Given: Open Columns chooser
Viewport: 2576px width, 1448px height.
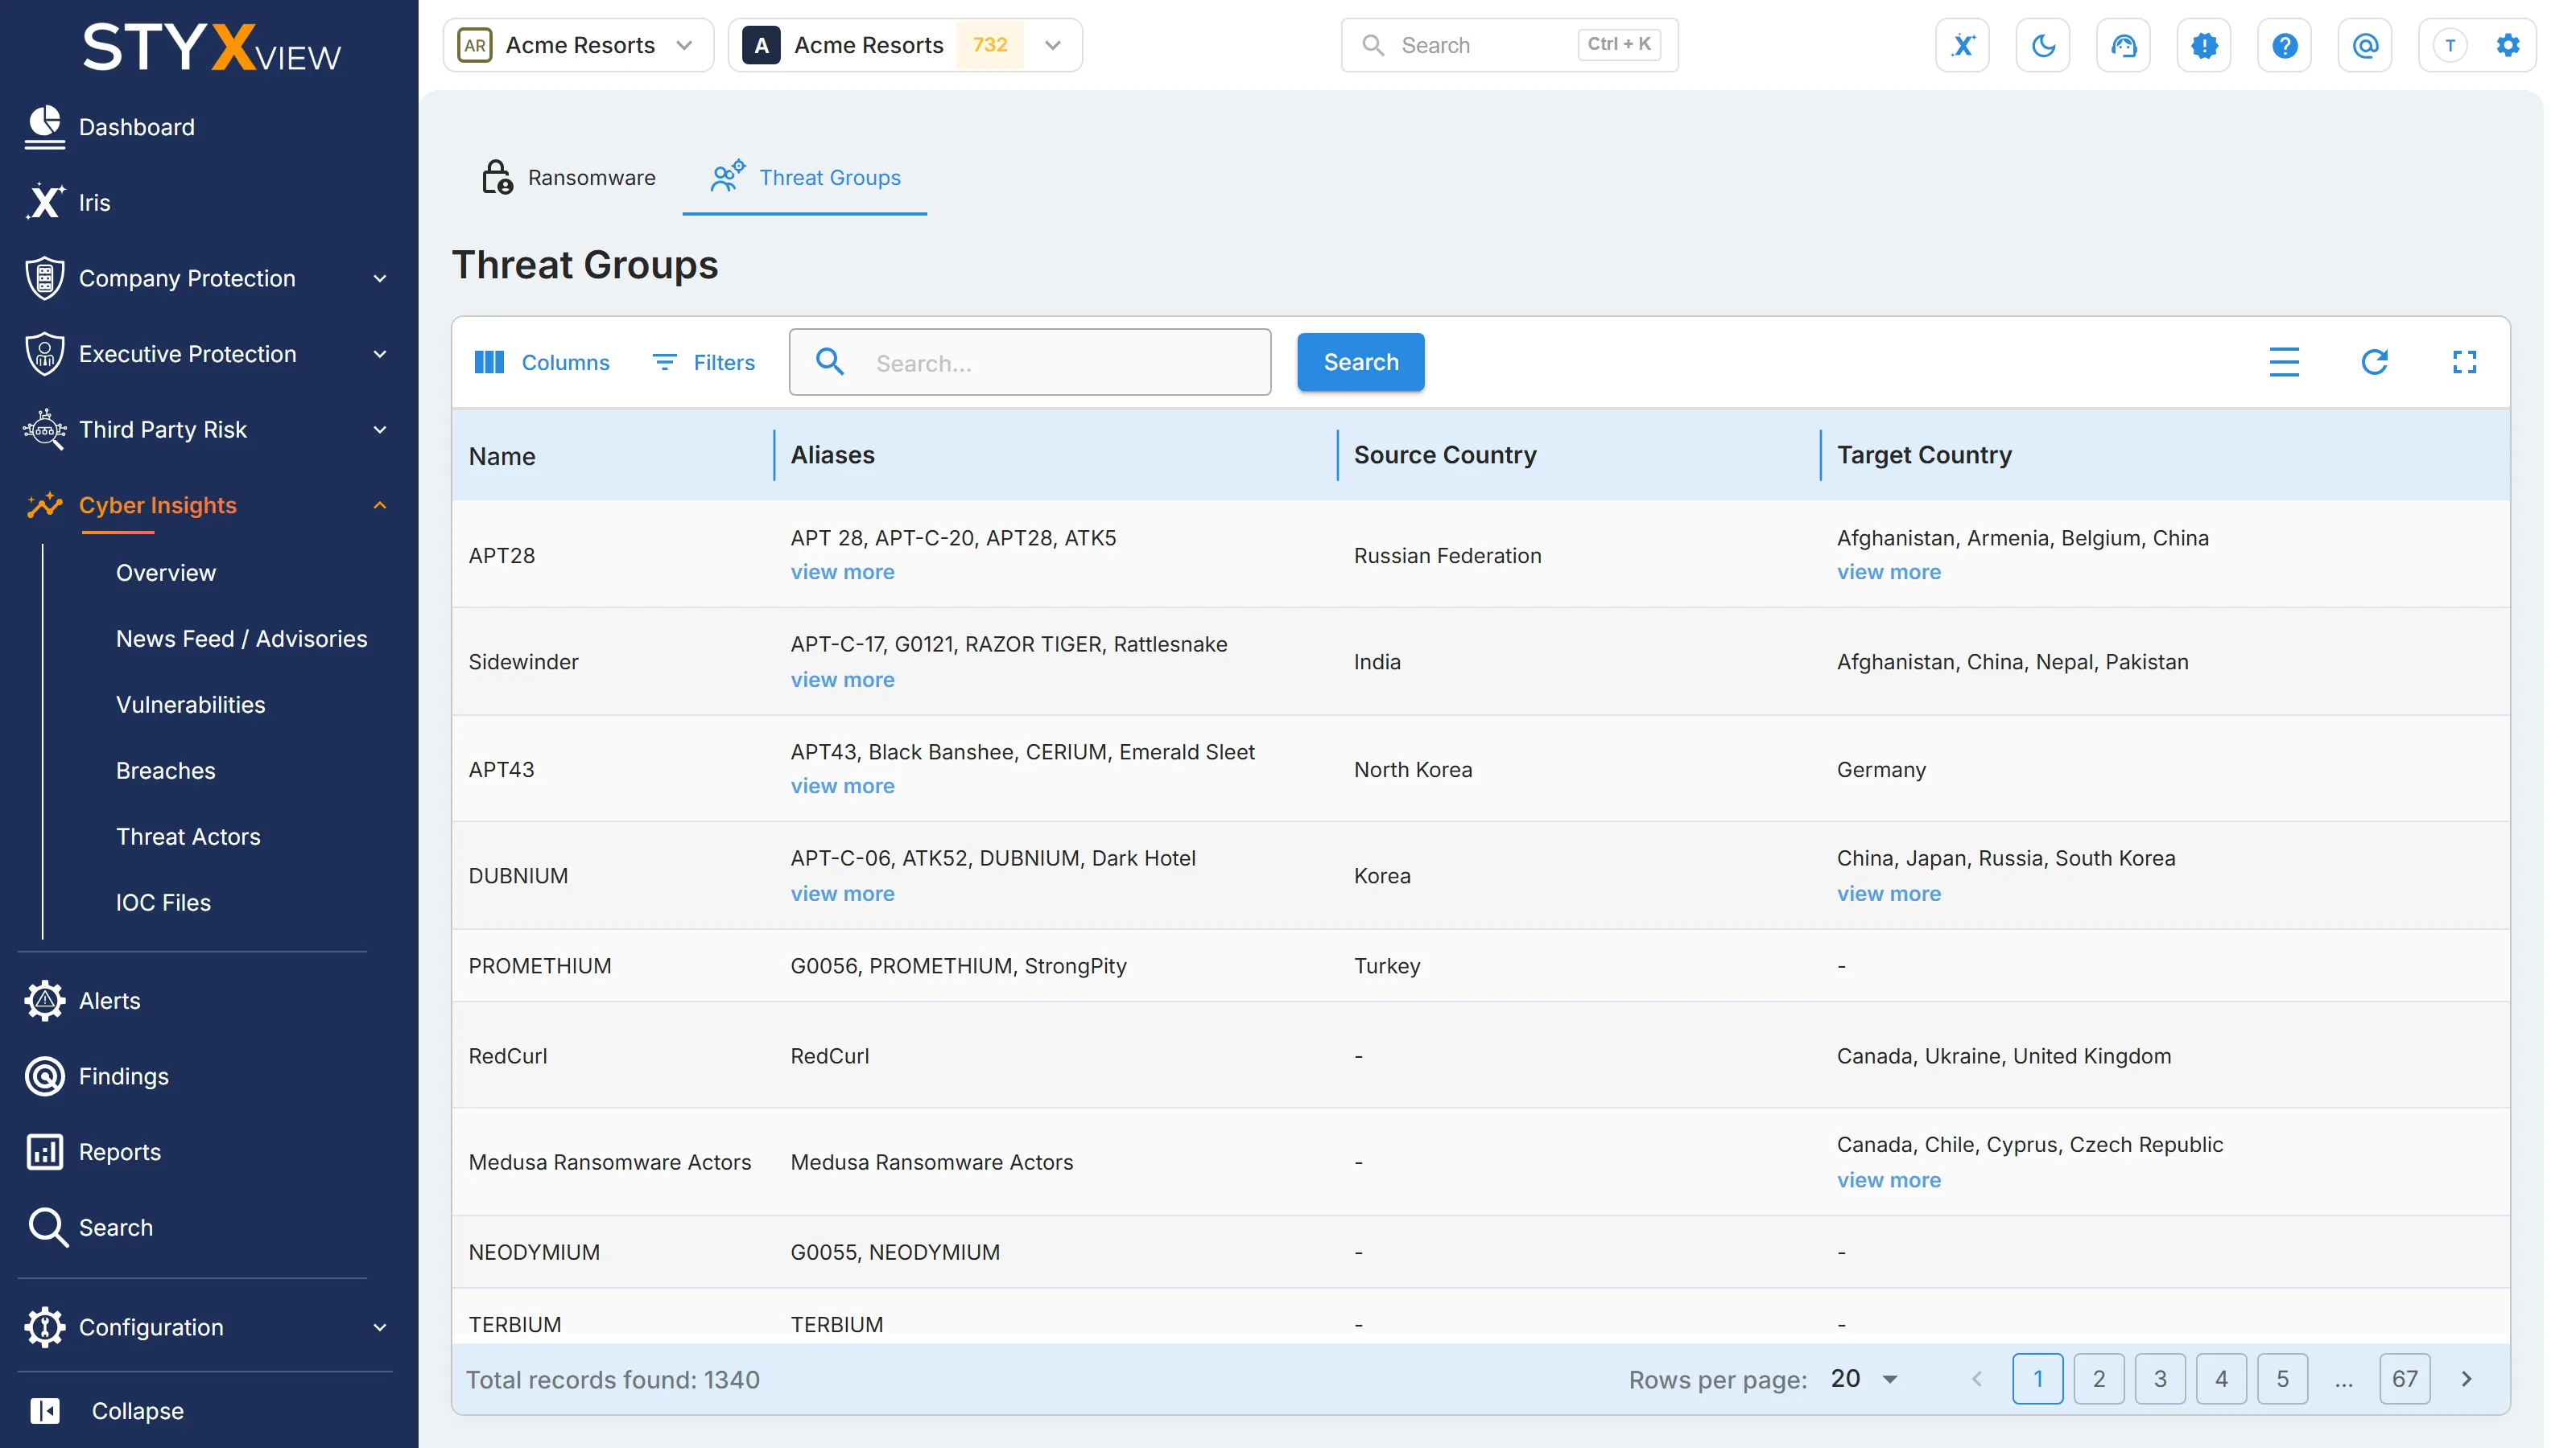Looking at the screenshot, I should (541, 362).
